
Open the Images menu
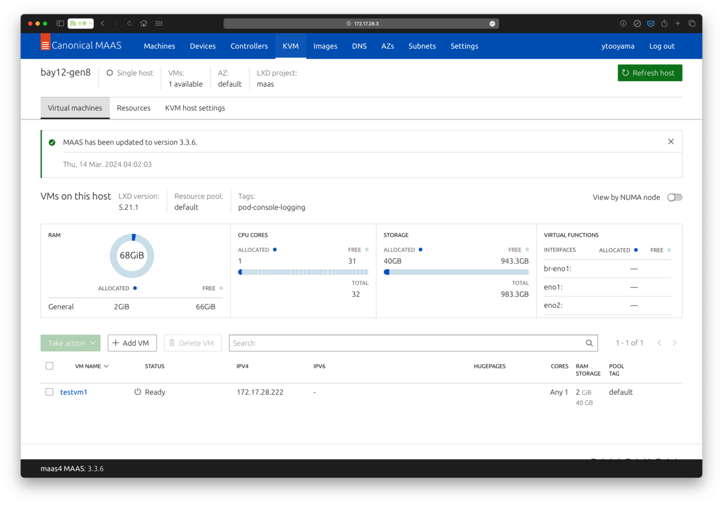pos(325,46)
